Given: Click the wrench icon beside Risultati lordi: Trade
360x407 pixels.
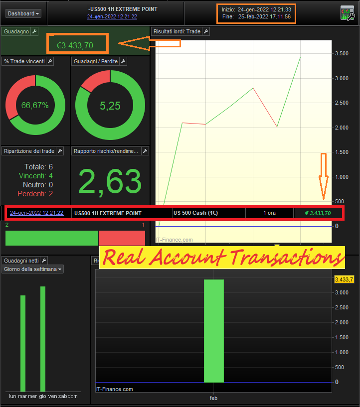Looking at the screenshot, I should point(206,31).
